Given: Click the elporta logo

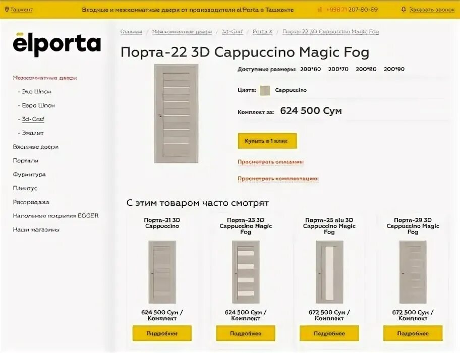Looking at the screenshot, I should (x=57, y=44).
